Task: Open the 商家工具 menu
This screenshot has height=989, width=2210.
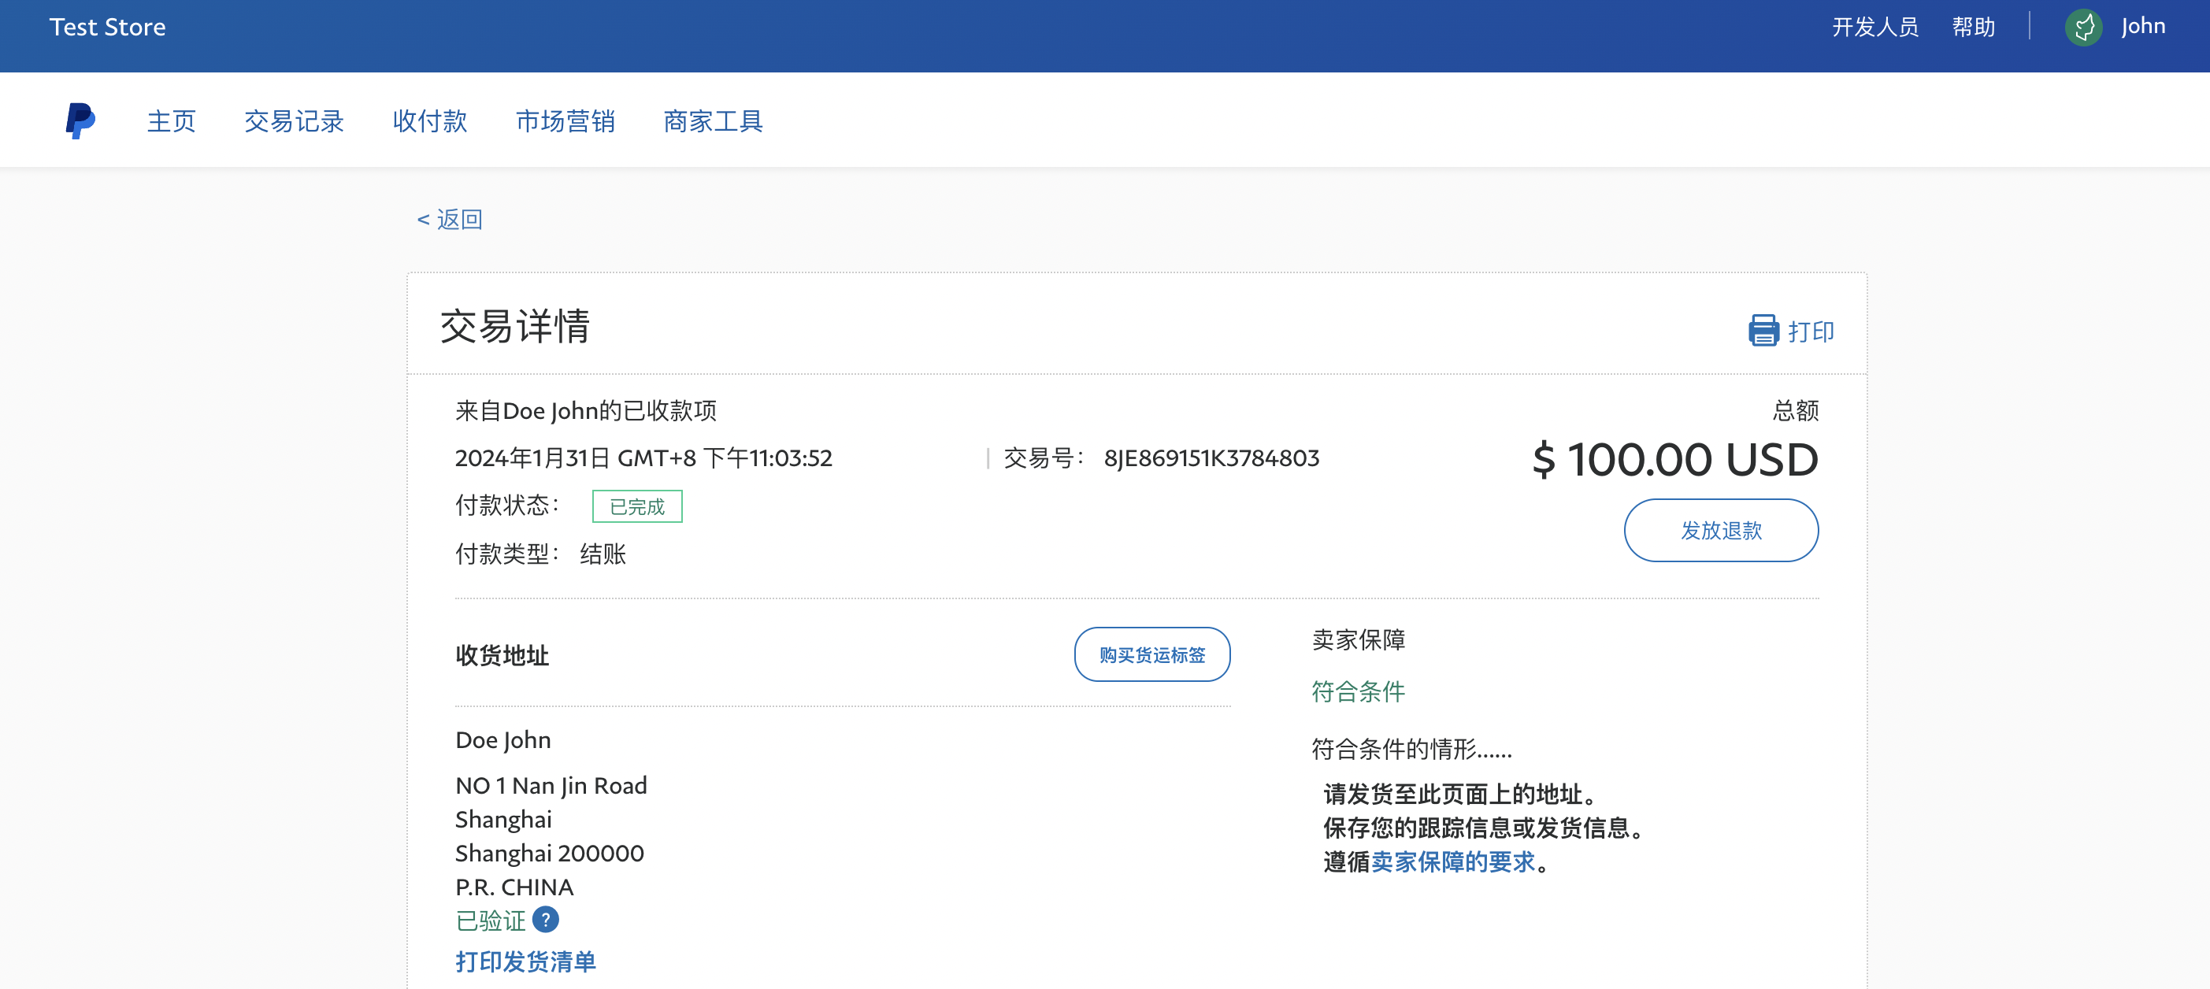Action: coord(713,121)
